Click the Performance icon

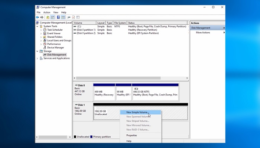45,44
